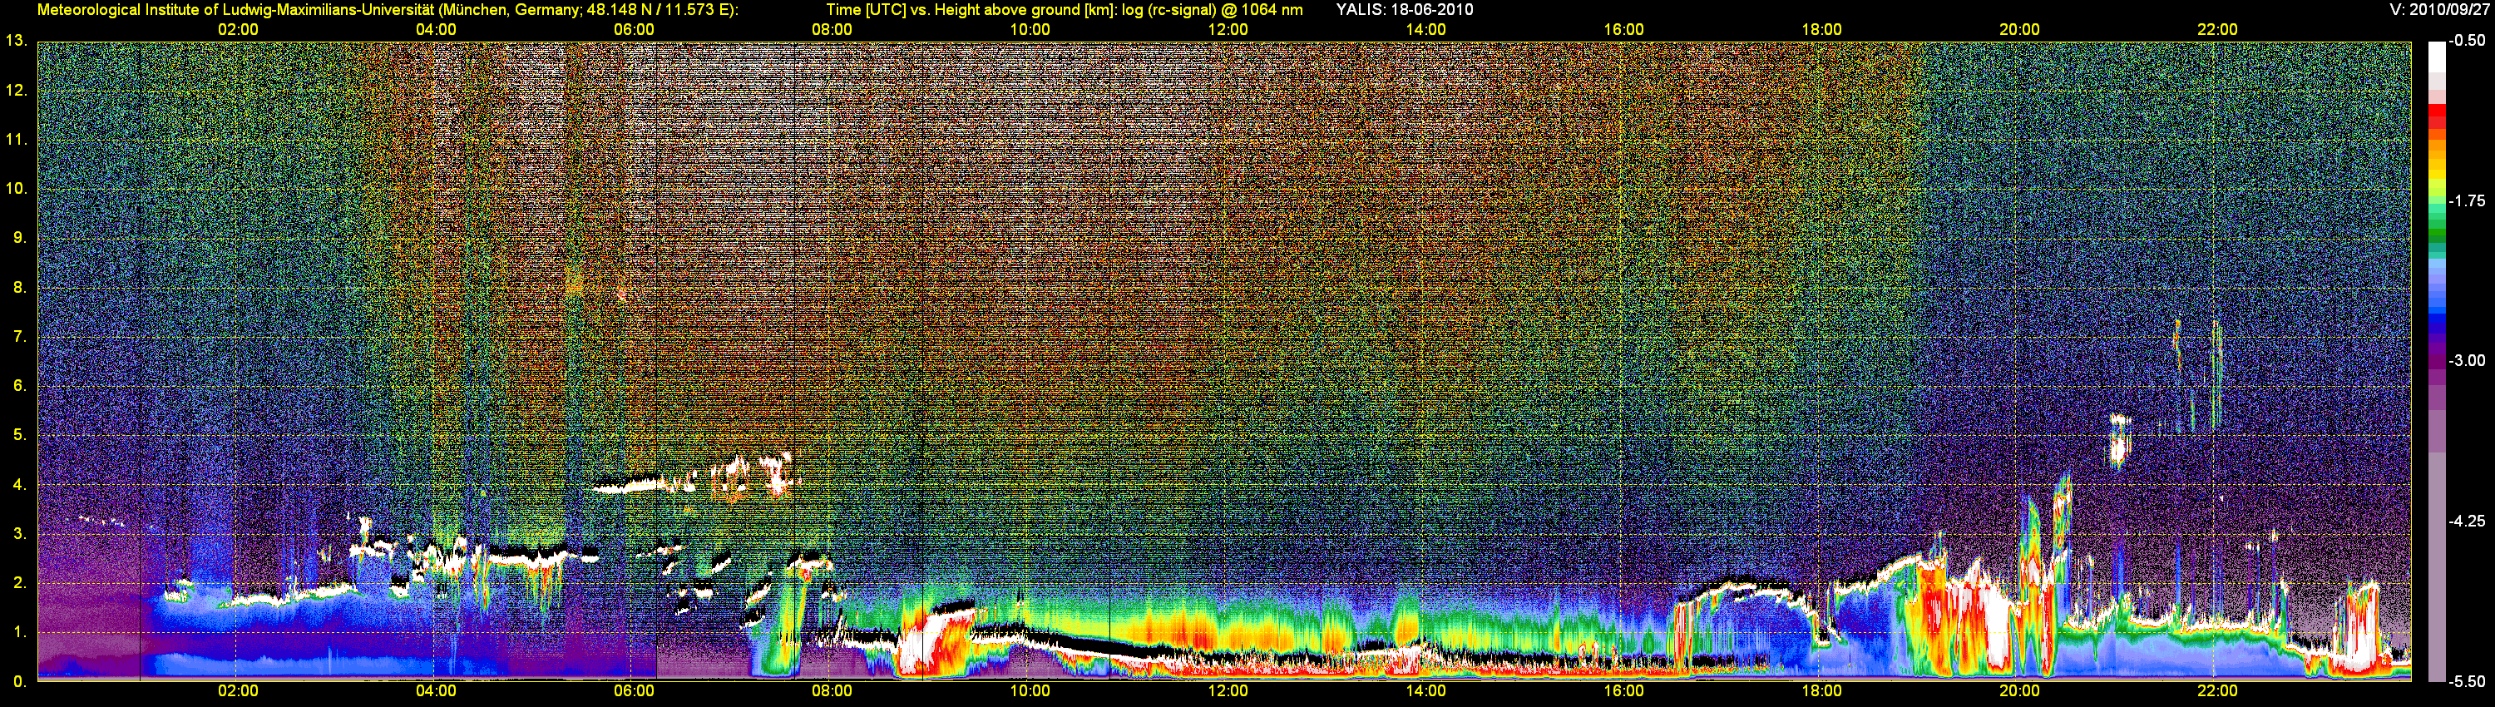Click the 16:00 label on the bottom time axis

[x=1623, y=691]
